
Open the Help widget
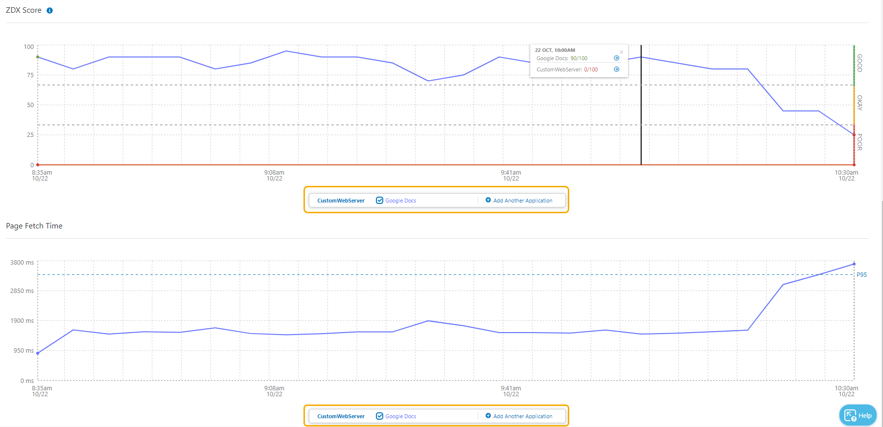(858, 415)
